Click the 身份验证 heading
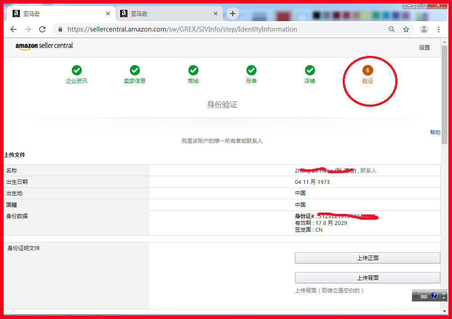 (x=222, y=105)
